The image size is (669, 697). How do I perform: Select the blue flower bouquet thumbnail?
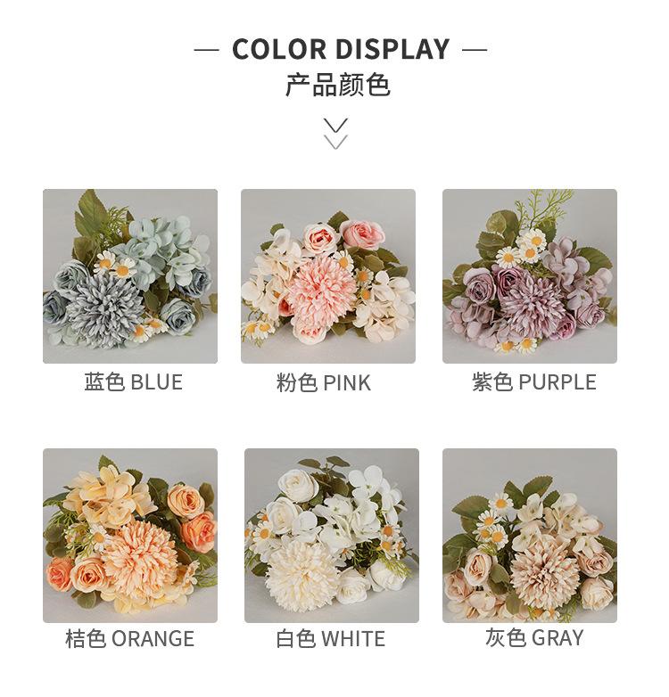[x=130, y=276]
